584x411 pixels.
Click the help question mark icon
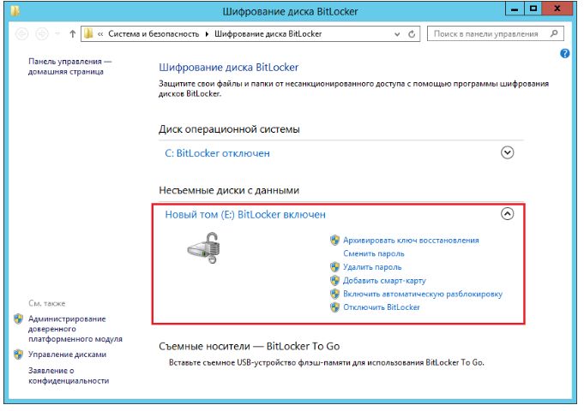(x=565, y=53)
